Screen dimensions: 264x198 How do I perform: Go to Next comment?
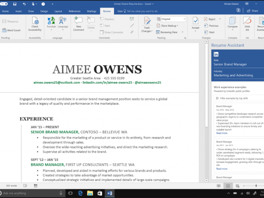105,26
